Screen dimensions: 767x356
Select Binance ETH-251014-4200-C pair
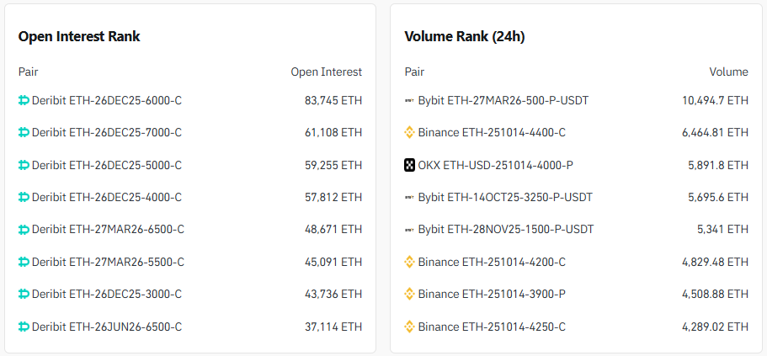point(492,262)
